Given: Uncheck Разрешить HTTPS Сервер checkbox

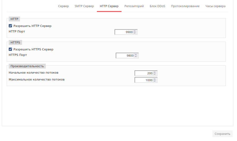Looking at the screenshot, I should pyautogui.click(x=11, y=49).
